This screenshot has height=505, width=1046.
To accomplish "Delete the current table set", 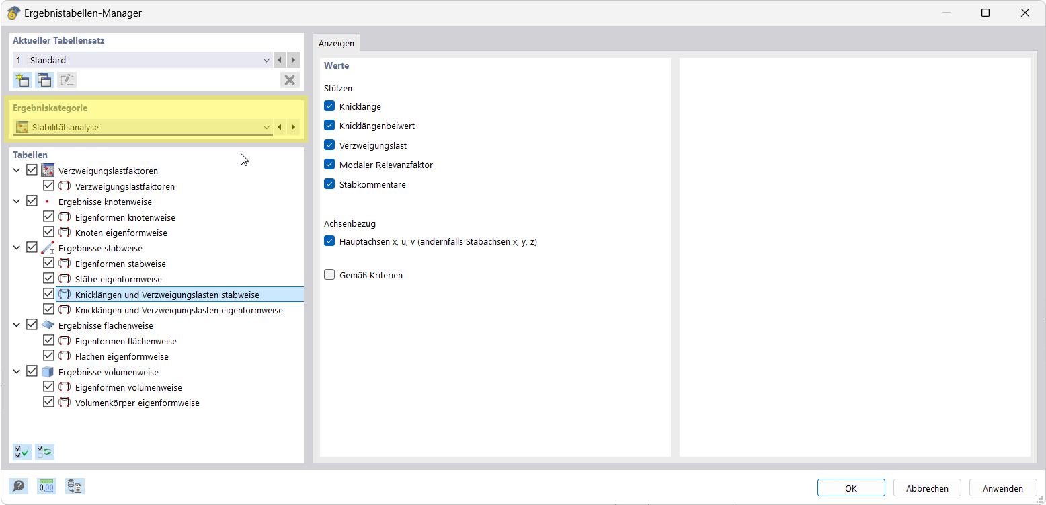I will coord(290,79).
